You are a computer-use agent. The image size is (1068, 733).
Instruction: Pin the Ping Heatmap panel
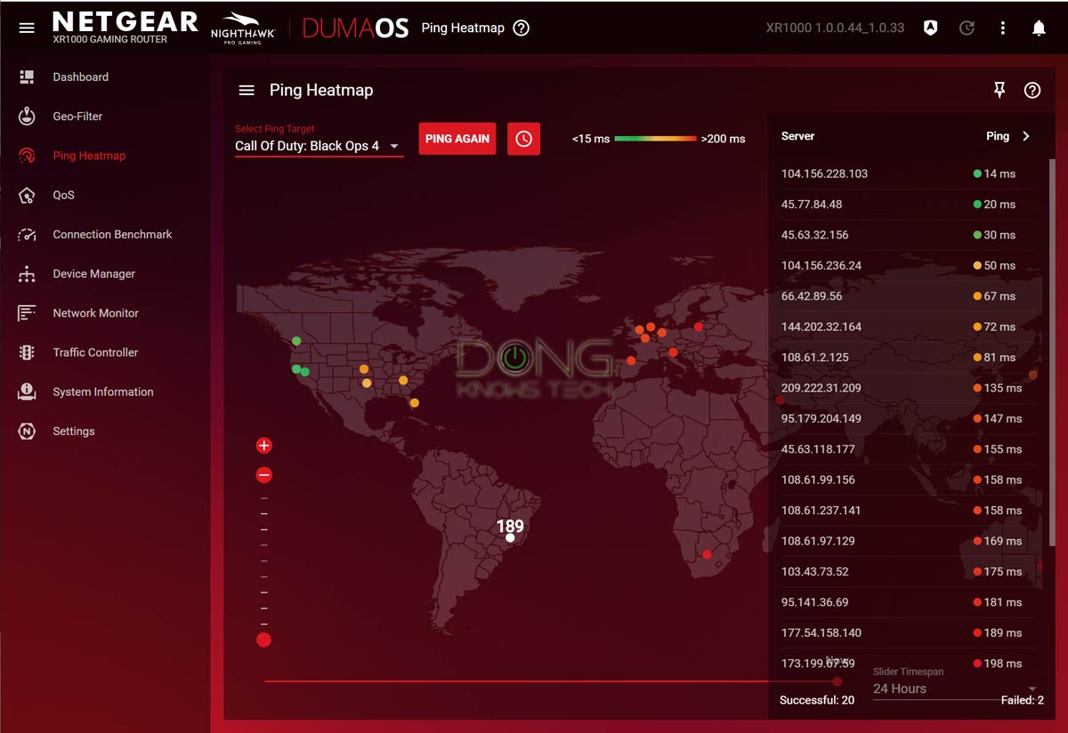click(x=999, y=90)
